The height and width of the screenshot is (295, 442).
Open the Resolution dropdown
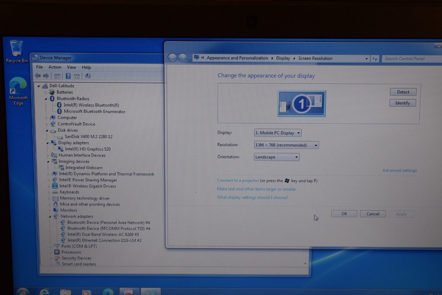[x=286, y=145]
